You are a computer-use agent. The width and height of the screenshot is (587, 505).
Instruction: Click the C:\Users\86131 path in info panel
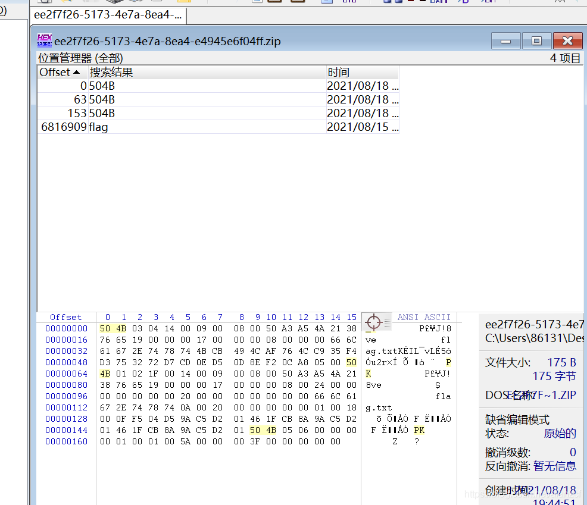(534, 338)
